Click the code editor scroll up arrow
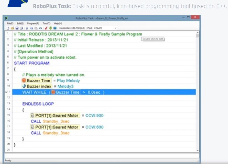 [198, 33]
